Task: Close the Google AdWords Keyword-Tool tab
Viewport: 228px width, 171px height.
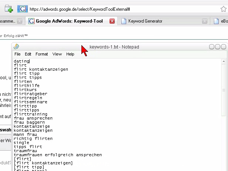Action: tap(112, 21)
